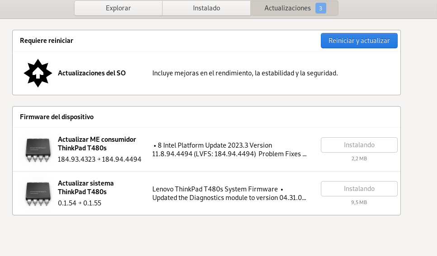Open Actualizar sistema ThinkPad T480s details
The width and height of the screenshot is (437, 256).
click(86, 187)
